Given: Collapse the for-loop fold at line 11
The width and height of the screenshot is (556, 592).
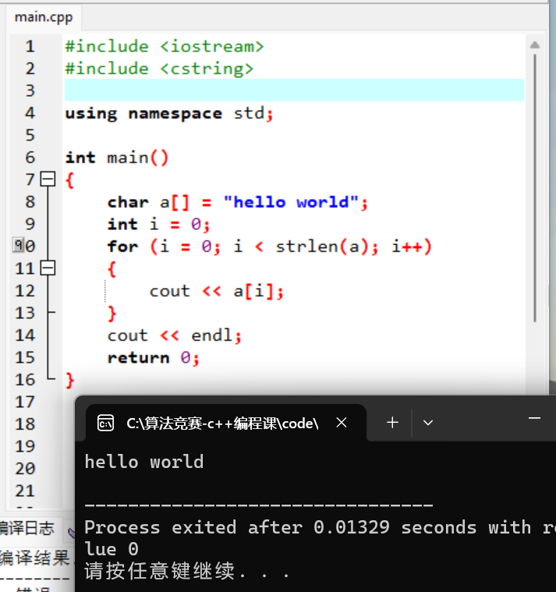Looking at the screenshot, I should pyautogui.click(x=48, y=268).
